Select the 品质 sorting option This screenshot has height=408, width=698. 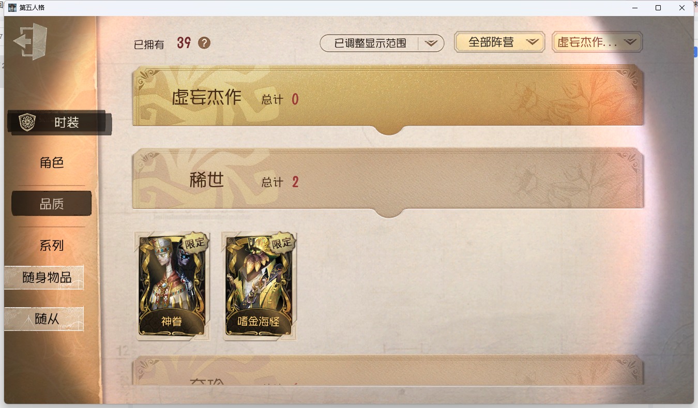(52, 204)
